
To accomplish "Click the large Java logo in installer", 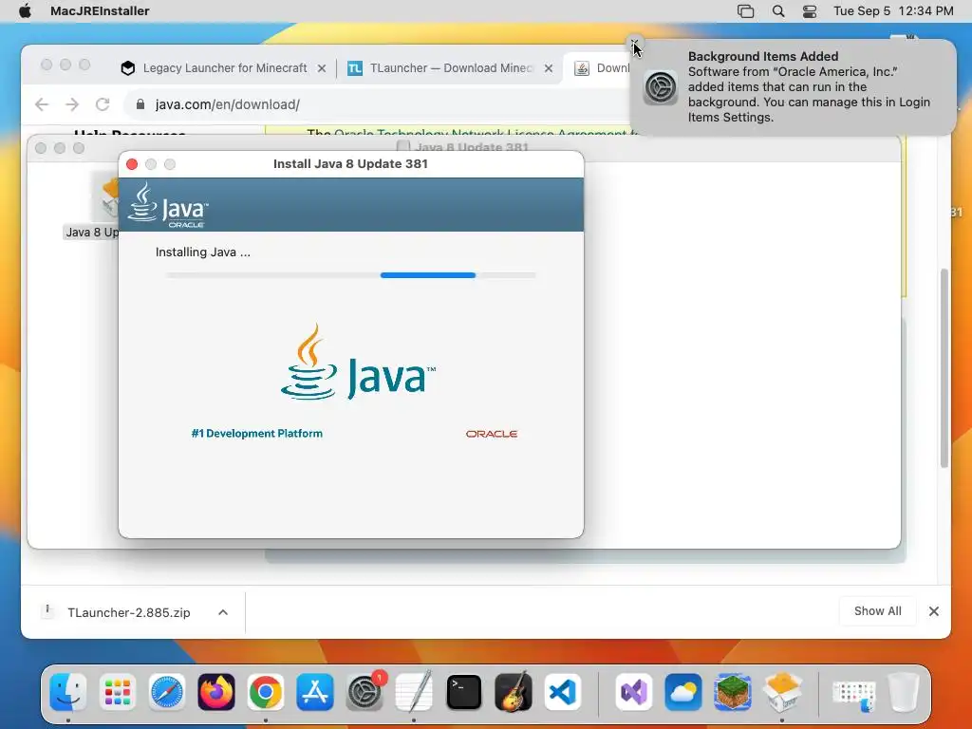I will 358,363.
